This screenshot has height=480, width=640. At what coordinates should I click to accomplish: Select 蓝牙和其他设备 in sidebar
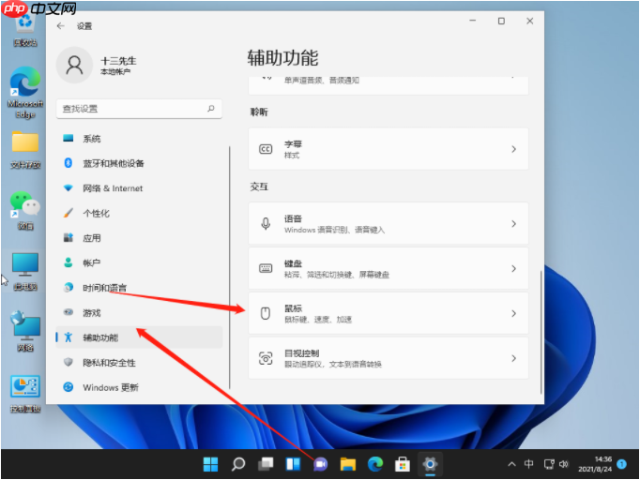click(x=139, y=163)
